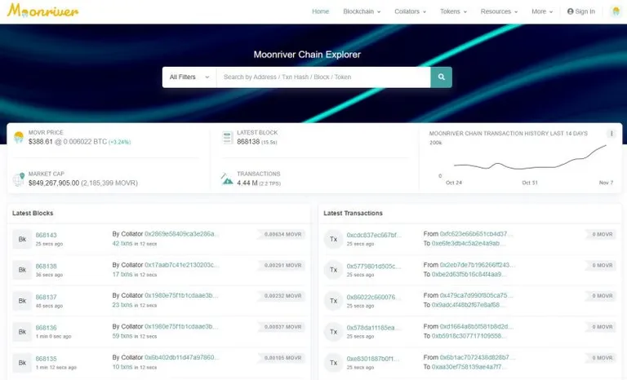Open latest block 868138 in stats panel
627x380 pixels.
(248, 142)
